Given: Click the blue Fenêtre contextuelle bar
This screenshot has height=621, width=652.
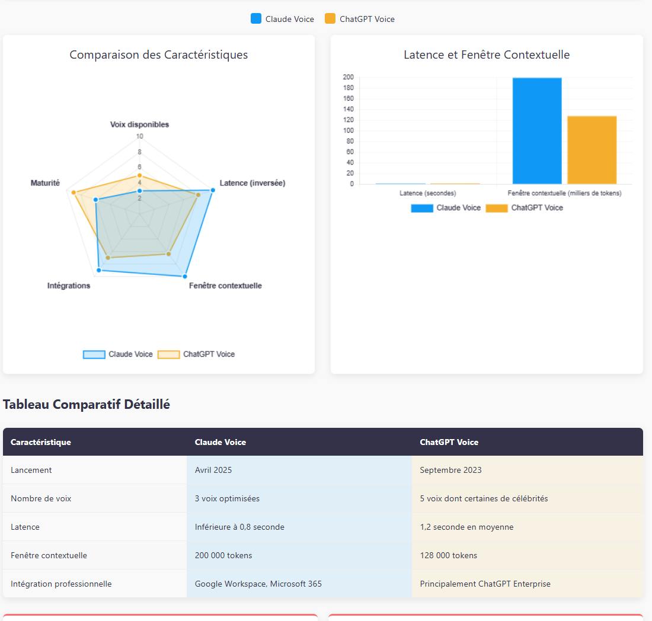Looking at the screenshot, I should pos(537,130).
